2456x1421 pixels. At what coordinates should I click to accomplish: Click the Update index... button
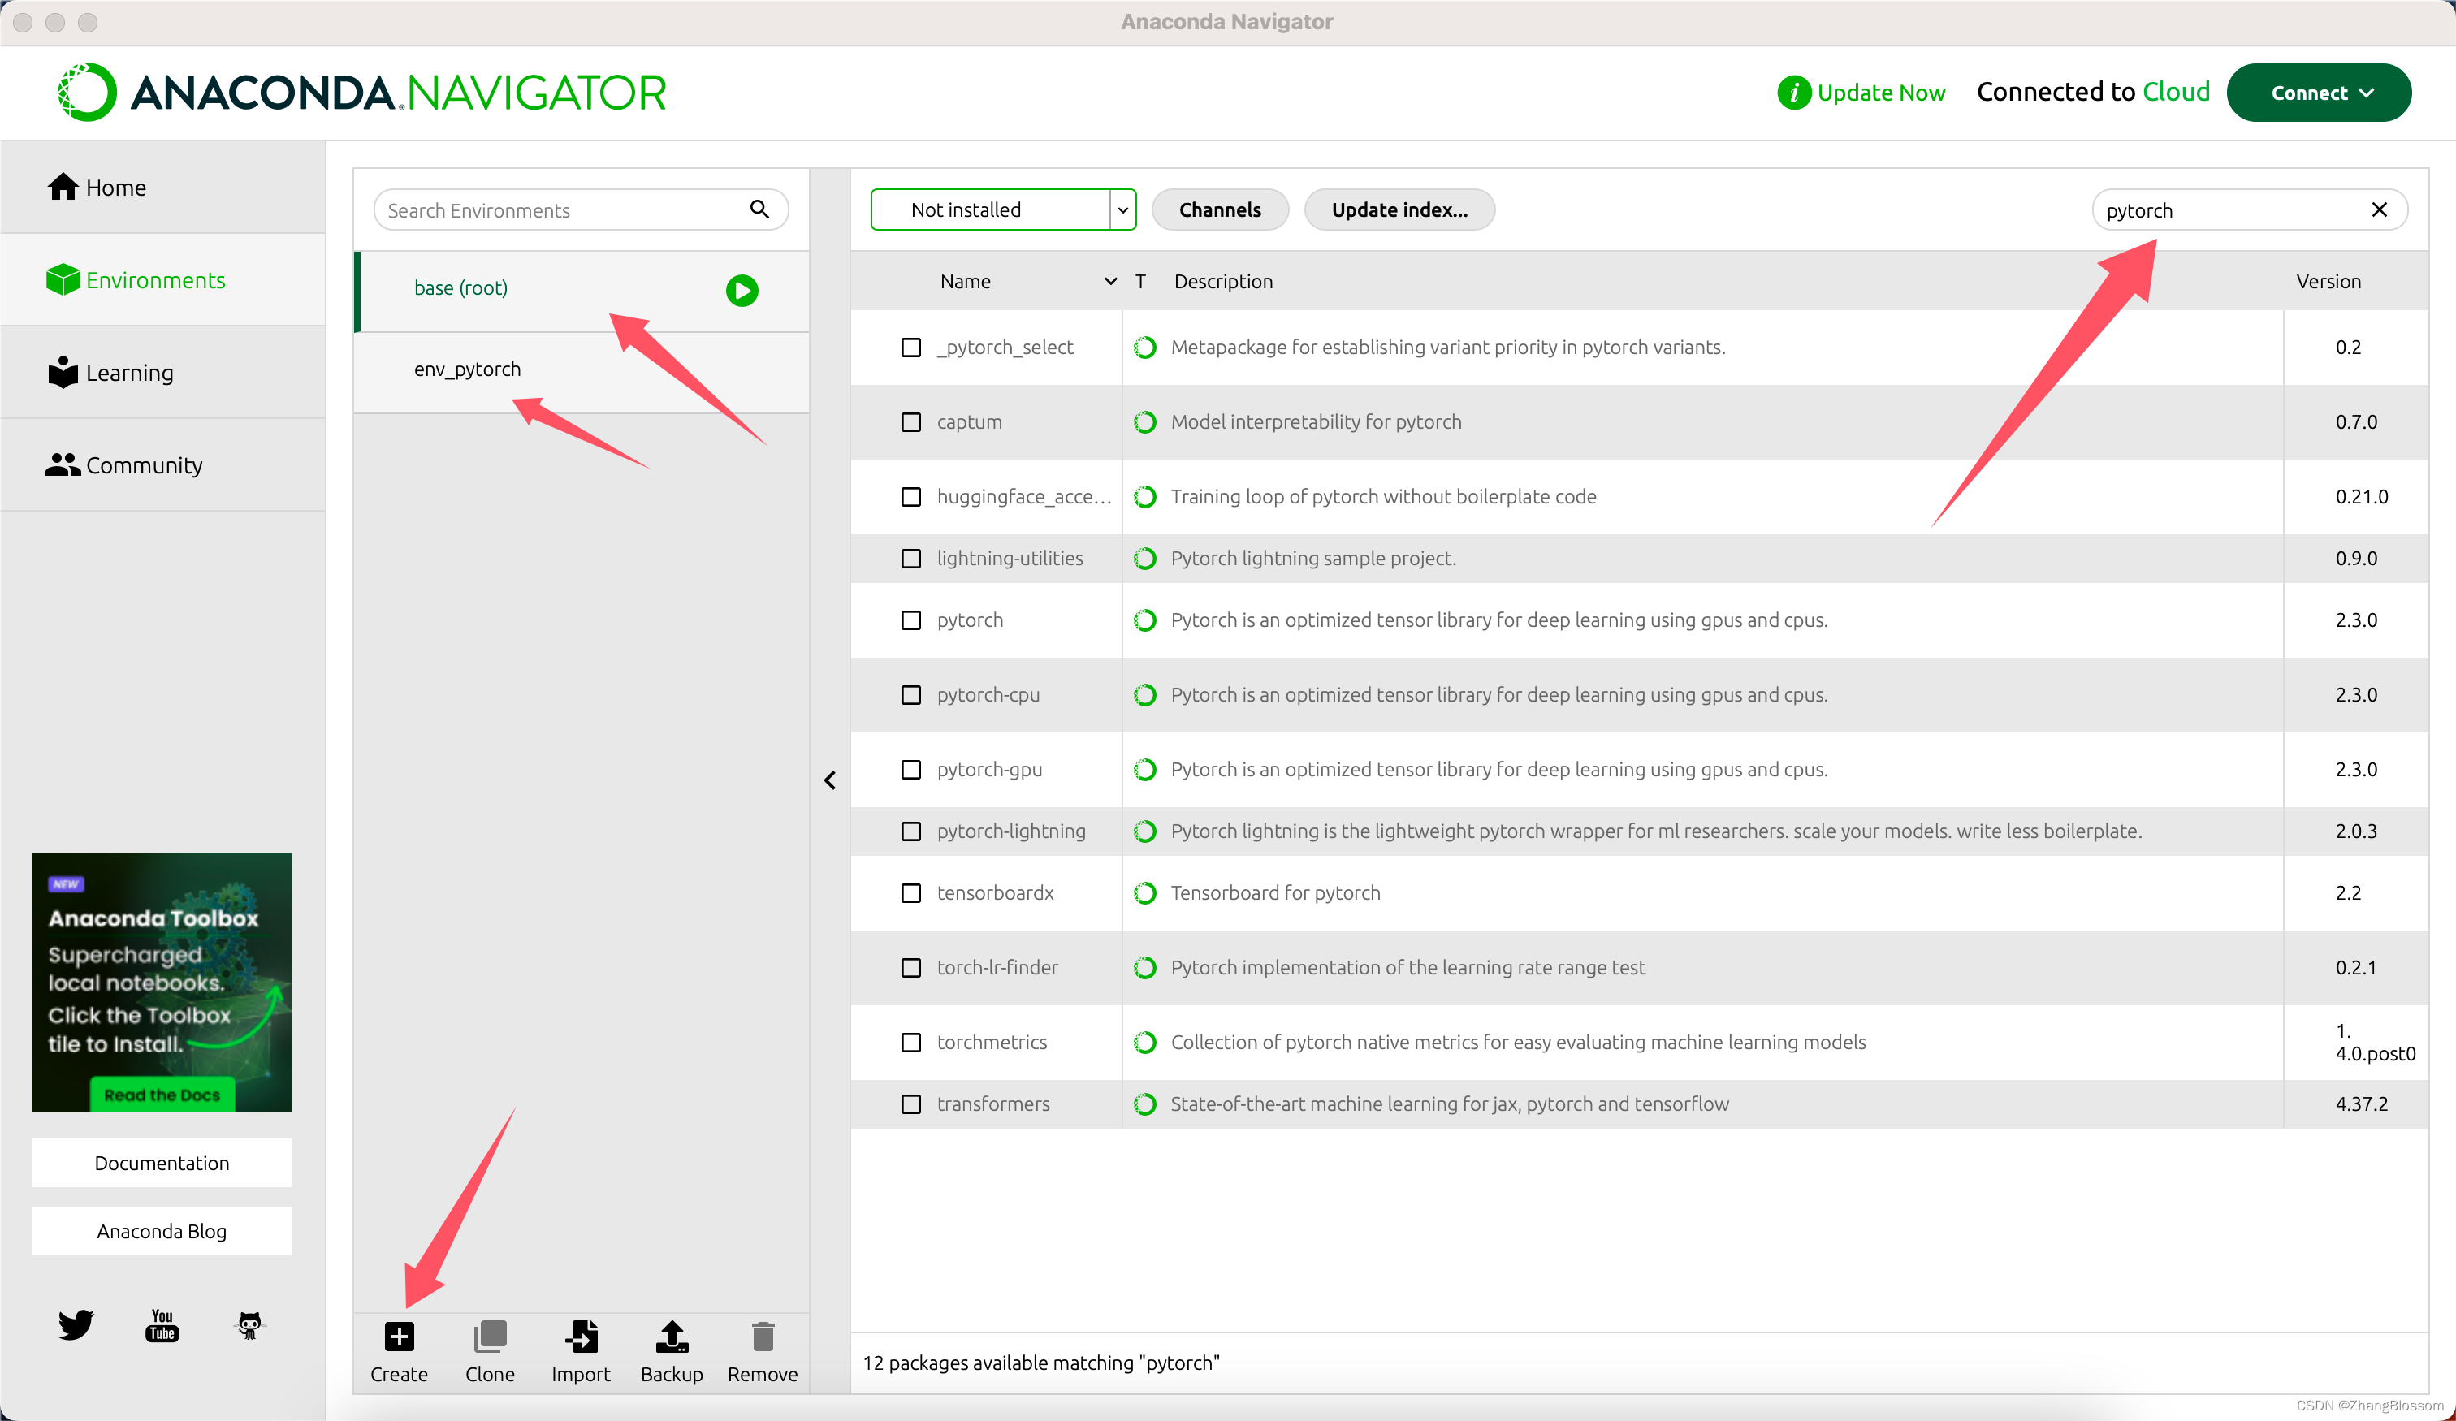pos(1399,209)
